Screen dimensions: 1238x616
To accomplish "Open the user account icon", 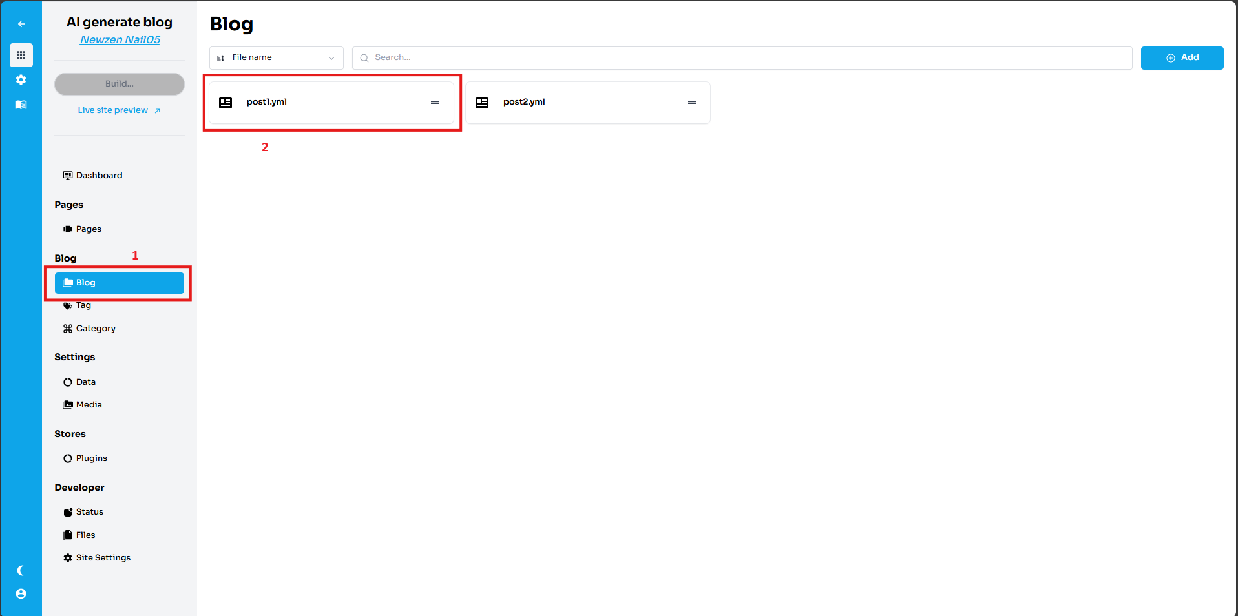I will pos(21,594).
